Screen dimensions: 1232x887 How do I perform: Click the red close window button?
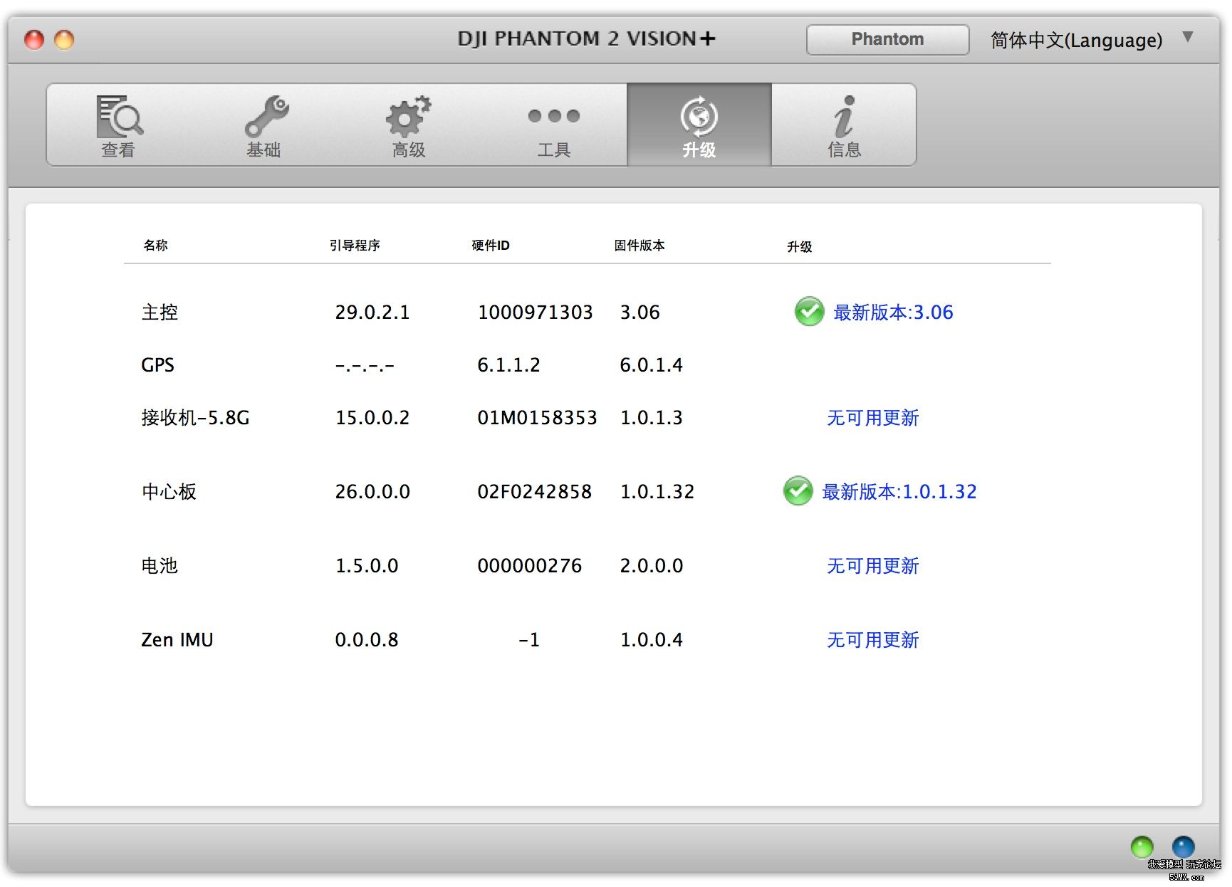[34, 40]
